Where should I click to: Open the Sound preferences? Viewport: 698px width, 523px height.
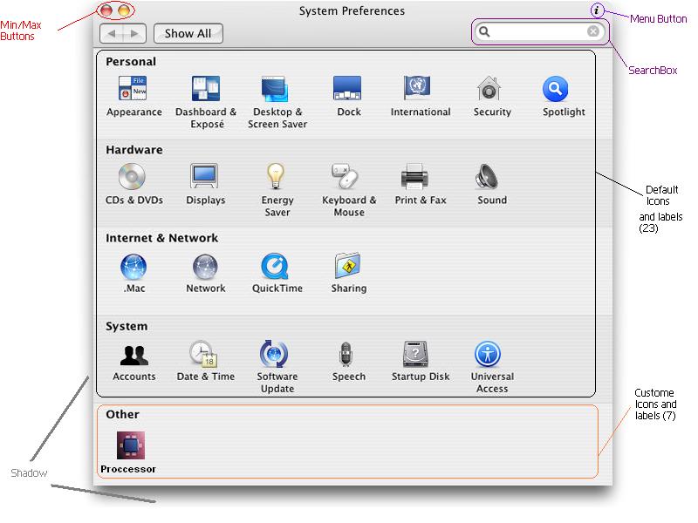492,184
